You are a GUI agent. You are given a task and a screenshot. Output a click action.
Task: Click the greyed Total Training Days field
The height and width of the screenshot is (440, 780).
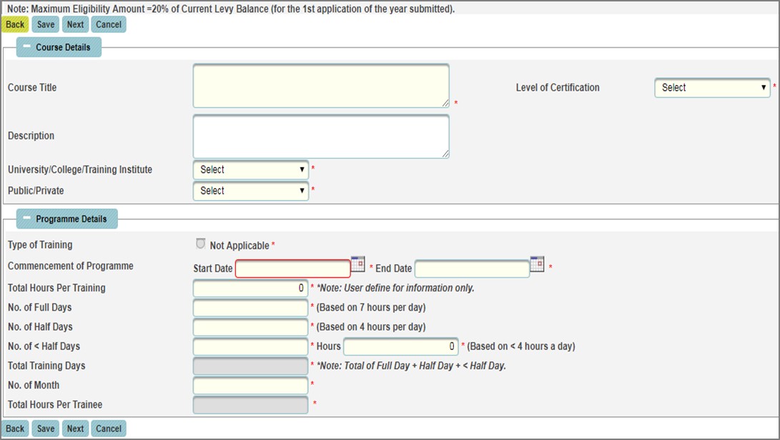pyautogui.click(x=251, y=366)
